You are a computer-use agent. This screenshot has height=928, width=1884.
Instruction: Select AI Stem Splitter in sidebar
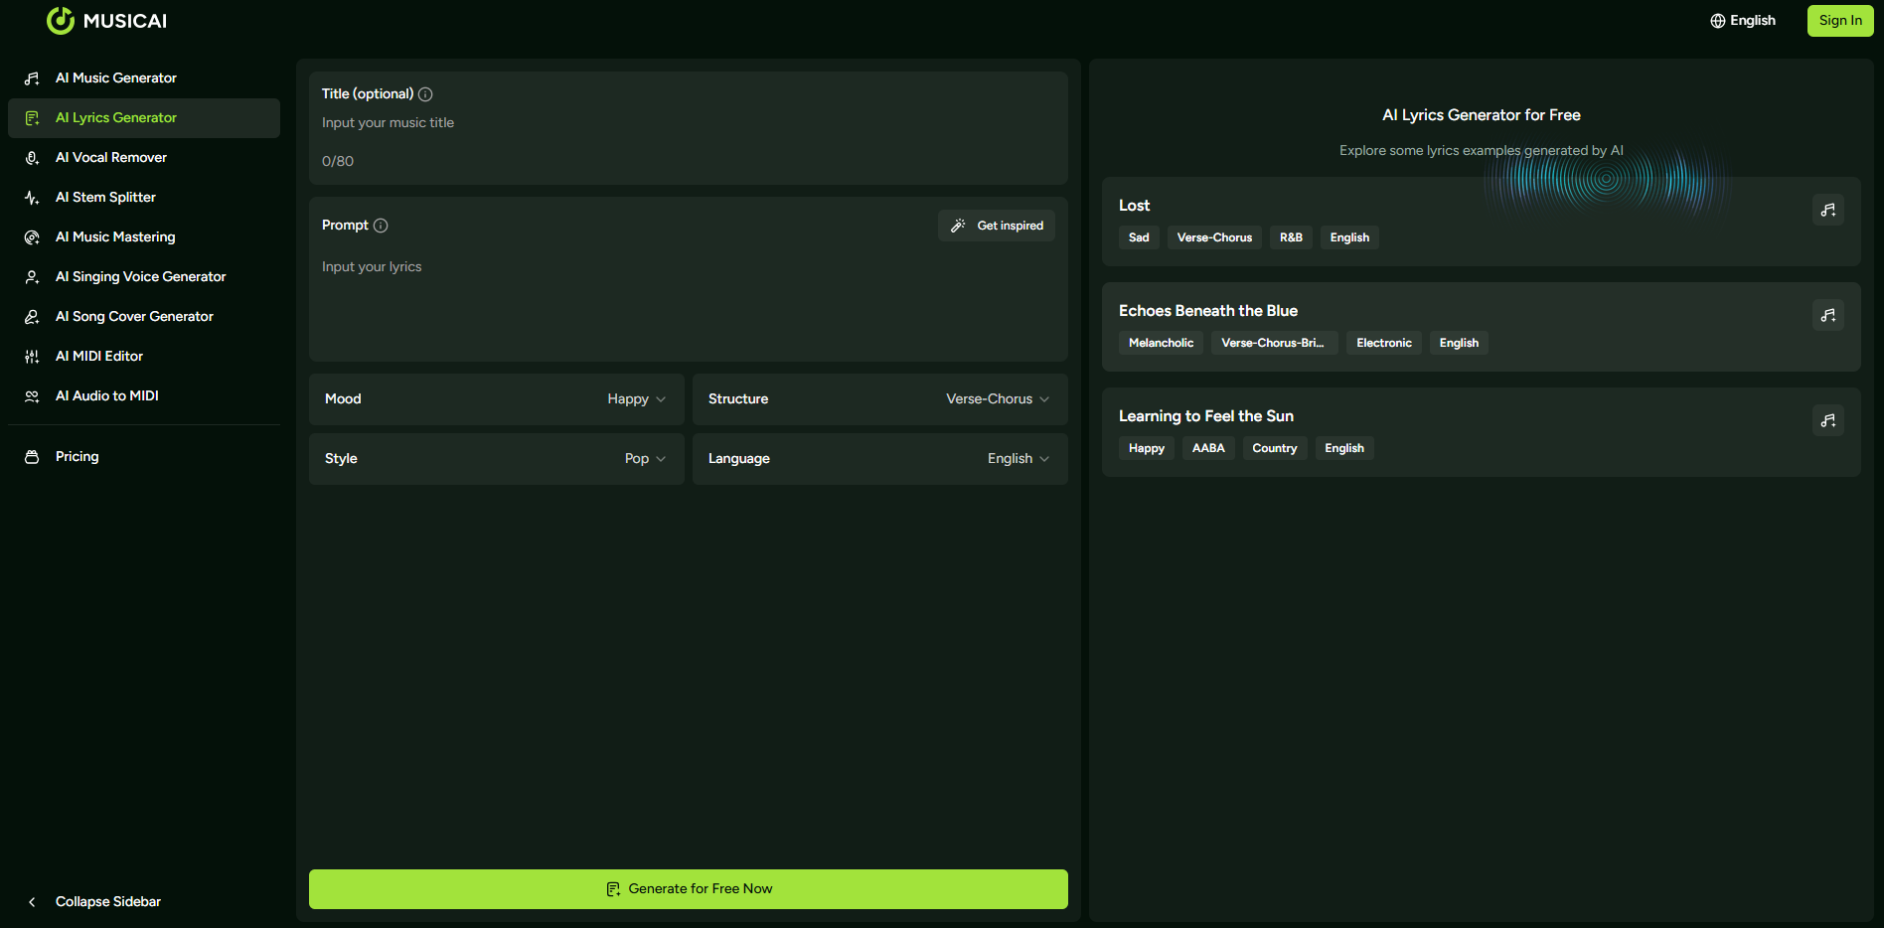[105, 198]
